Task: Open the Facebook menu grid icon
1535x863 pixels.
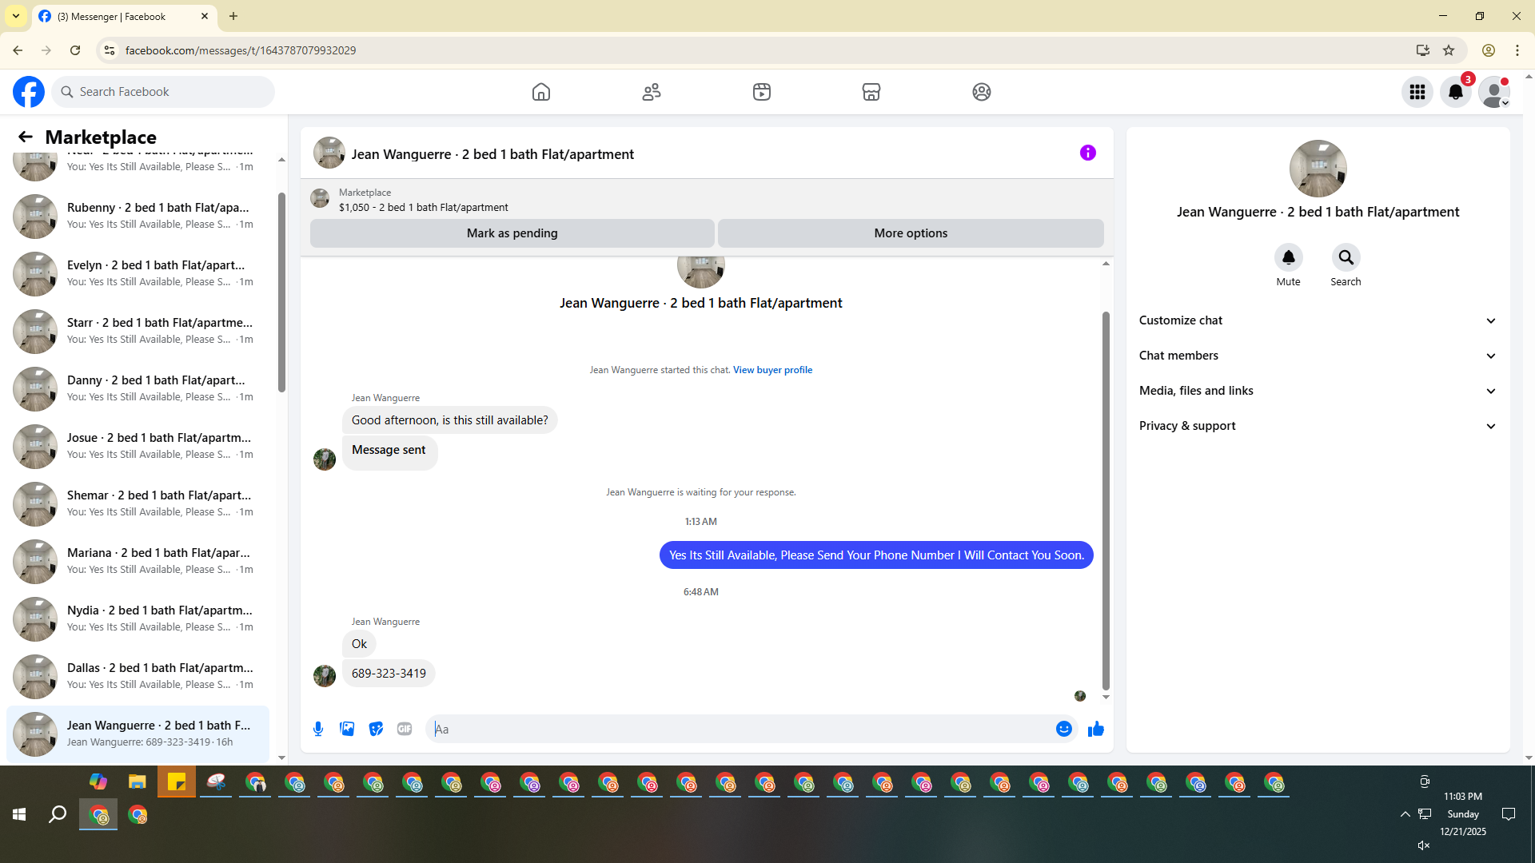Action: (1417, 92)
